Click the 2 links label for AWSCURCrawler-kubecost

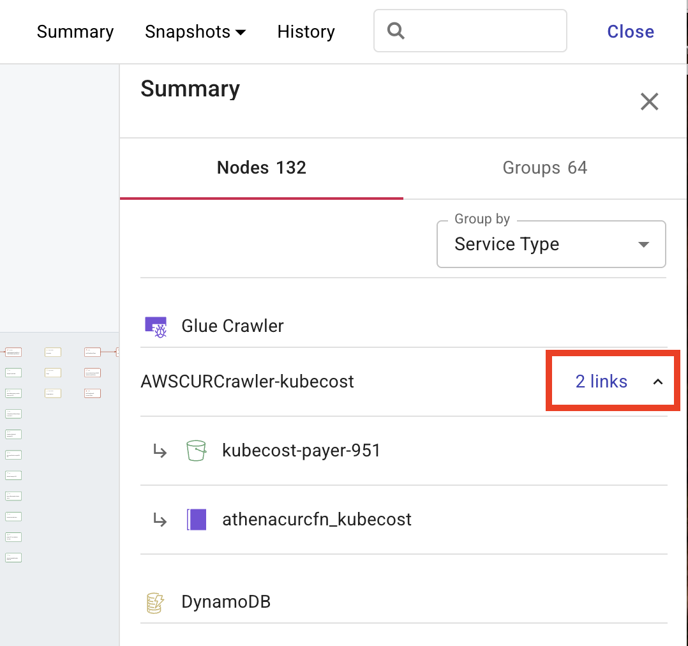[601, 381]
